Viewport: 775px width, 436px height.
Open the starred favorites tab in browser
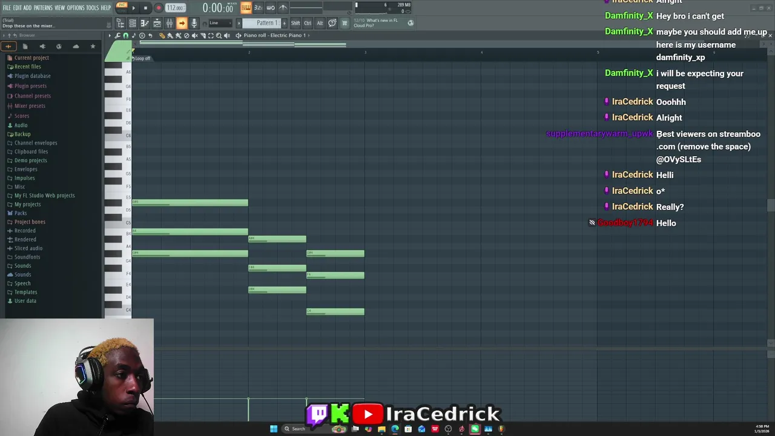(x=93, y=47)
